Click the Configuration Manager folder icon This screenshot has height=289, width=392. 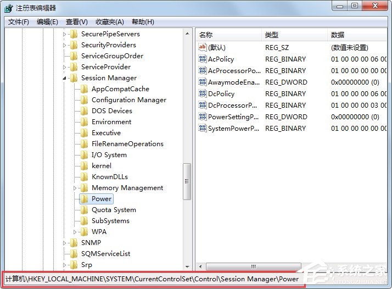click(84, 100)
